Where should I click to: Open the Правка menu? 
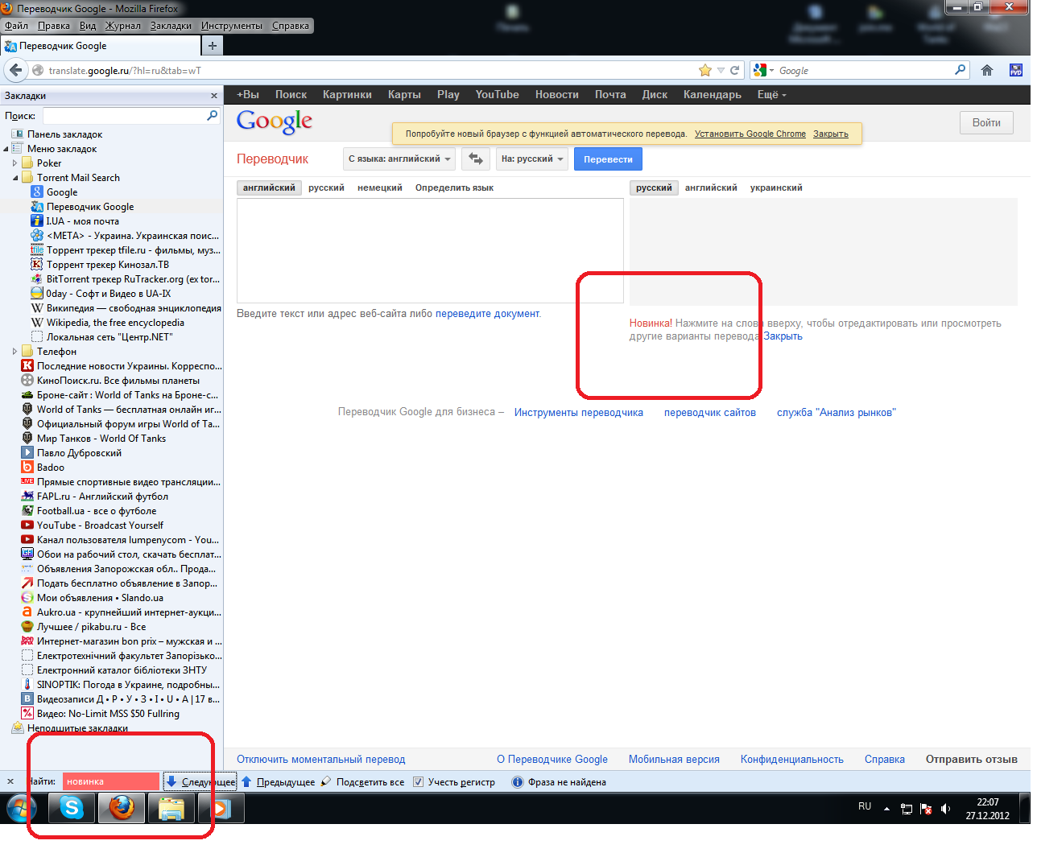coord(54,26)
